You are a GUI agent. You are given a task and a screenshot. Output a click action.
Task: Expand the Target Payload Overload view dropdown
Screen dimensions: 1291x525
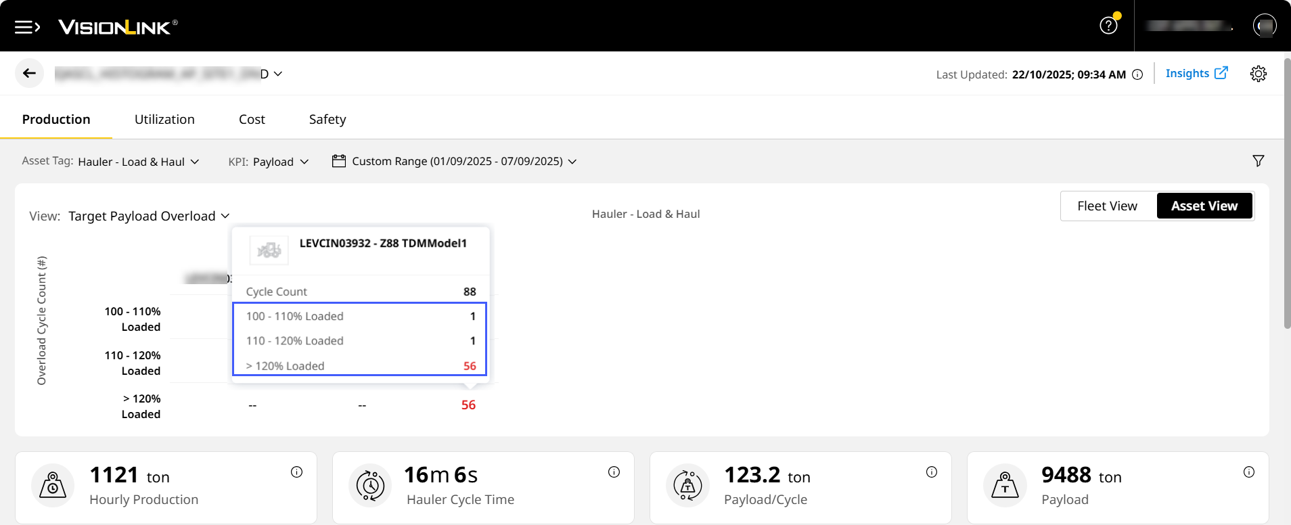[149, 216]
